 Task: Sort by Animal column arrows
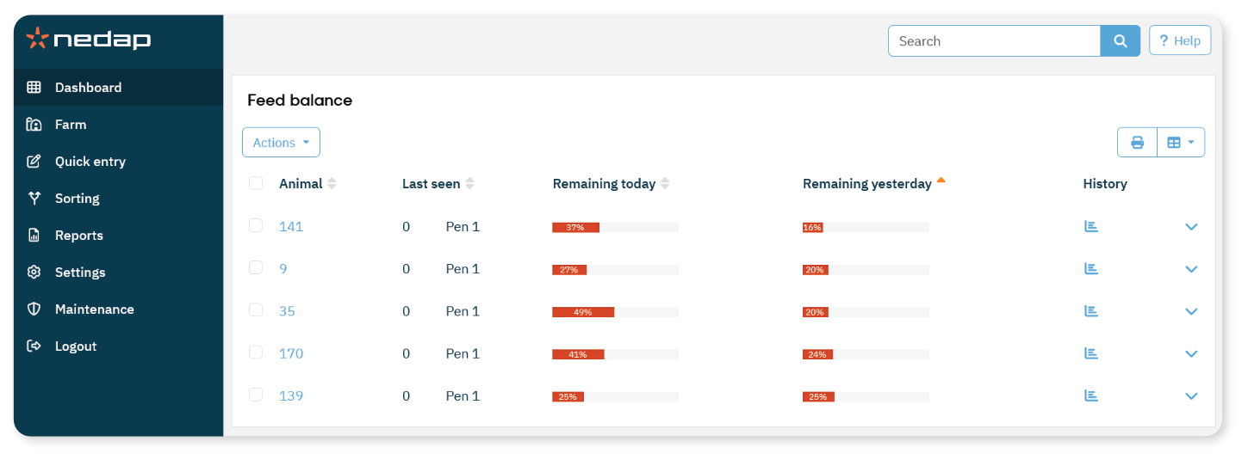332,184
